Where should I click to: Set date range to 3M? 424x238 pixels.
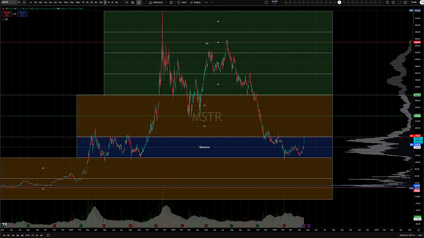[x=17, y=235]
